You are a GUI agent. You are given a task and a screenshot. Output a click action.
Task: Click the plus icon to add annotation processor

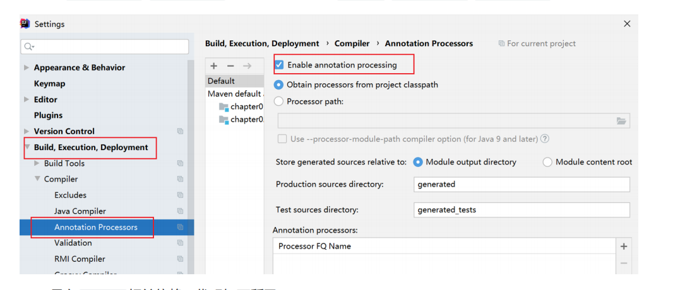point(624,246)
